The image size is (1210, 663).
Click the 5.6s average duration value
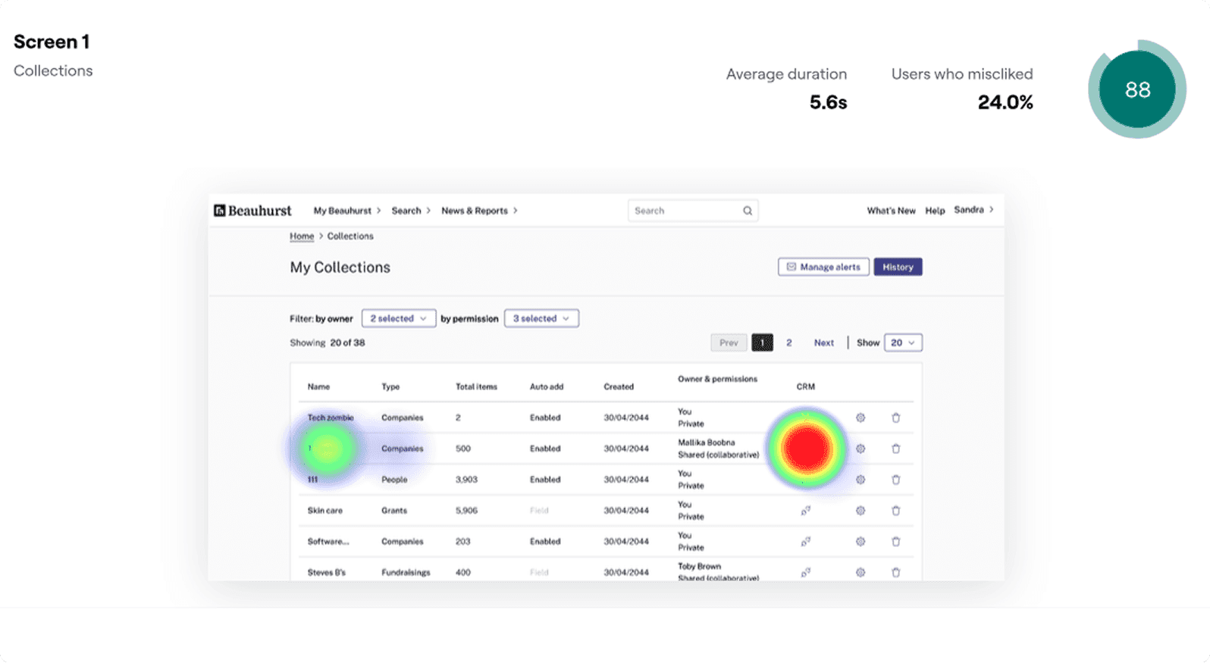pos(828,102)
